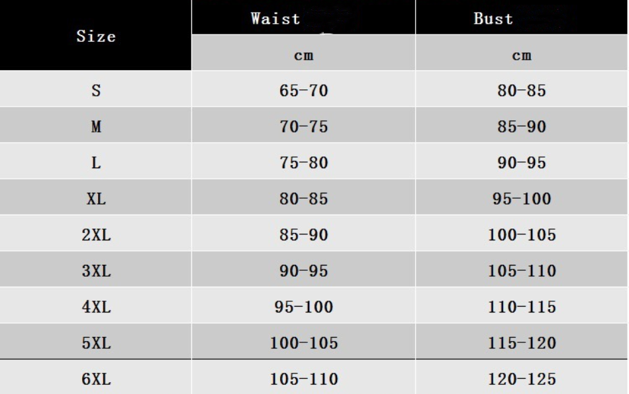Click the Waist column header
This screenshot has width=629, height=394.
point(275,19)
